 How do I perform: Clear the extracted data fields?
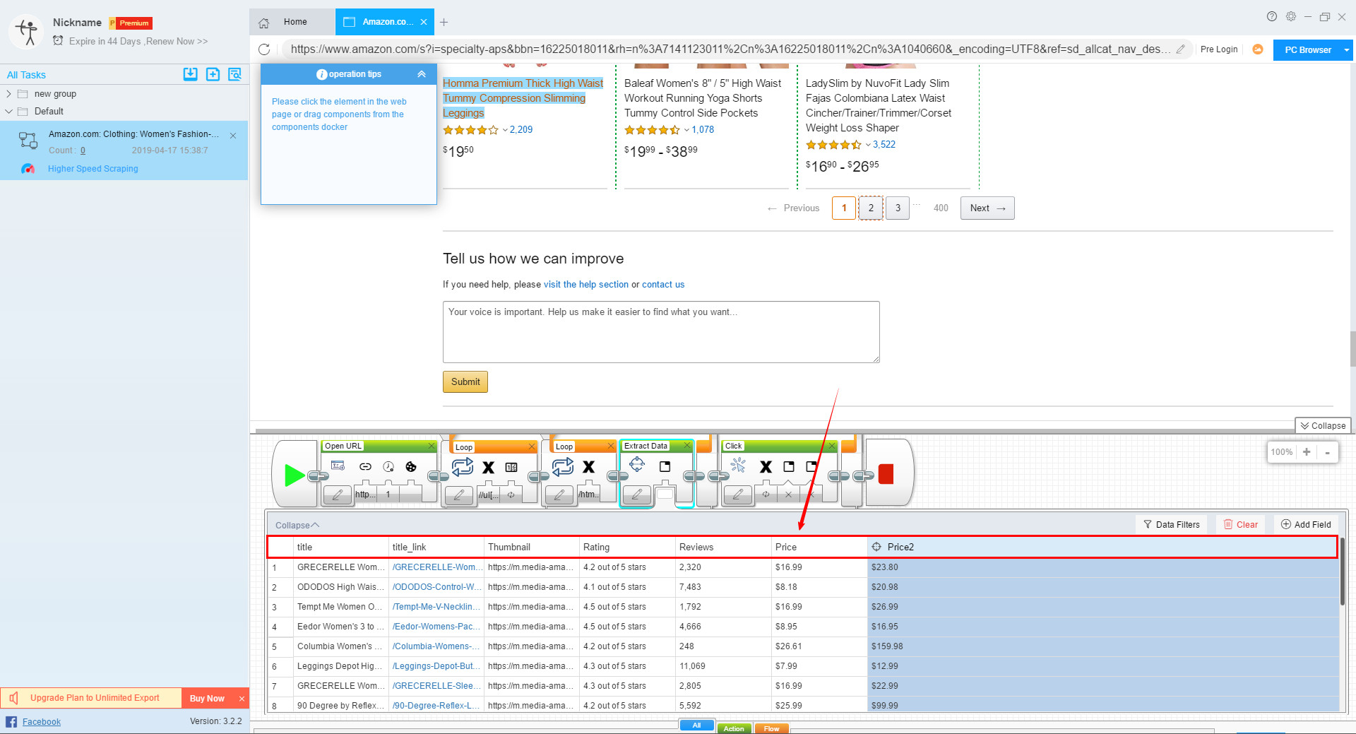coord(1241,524)
